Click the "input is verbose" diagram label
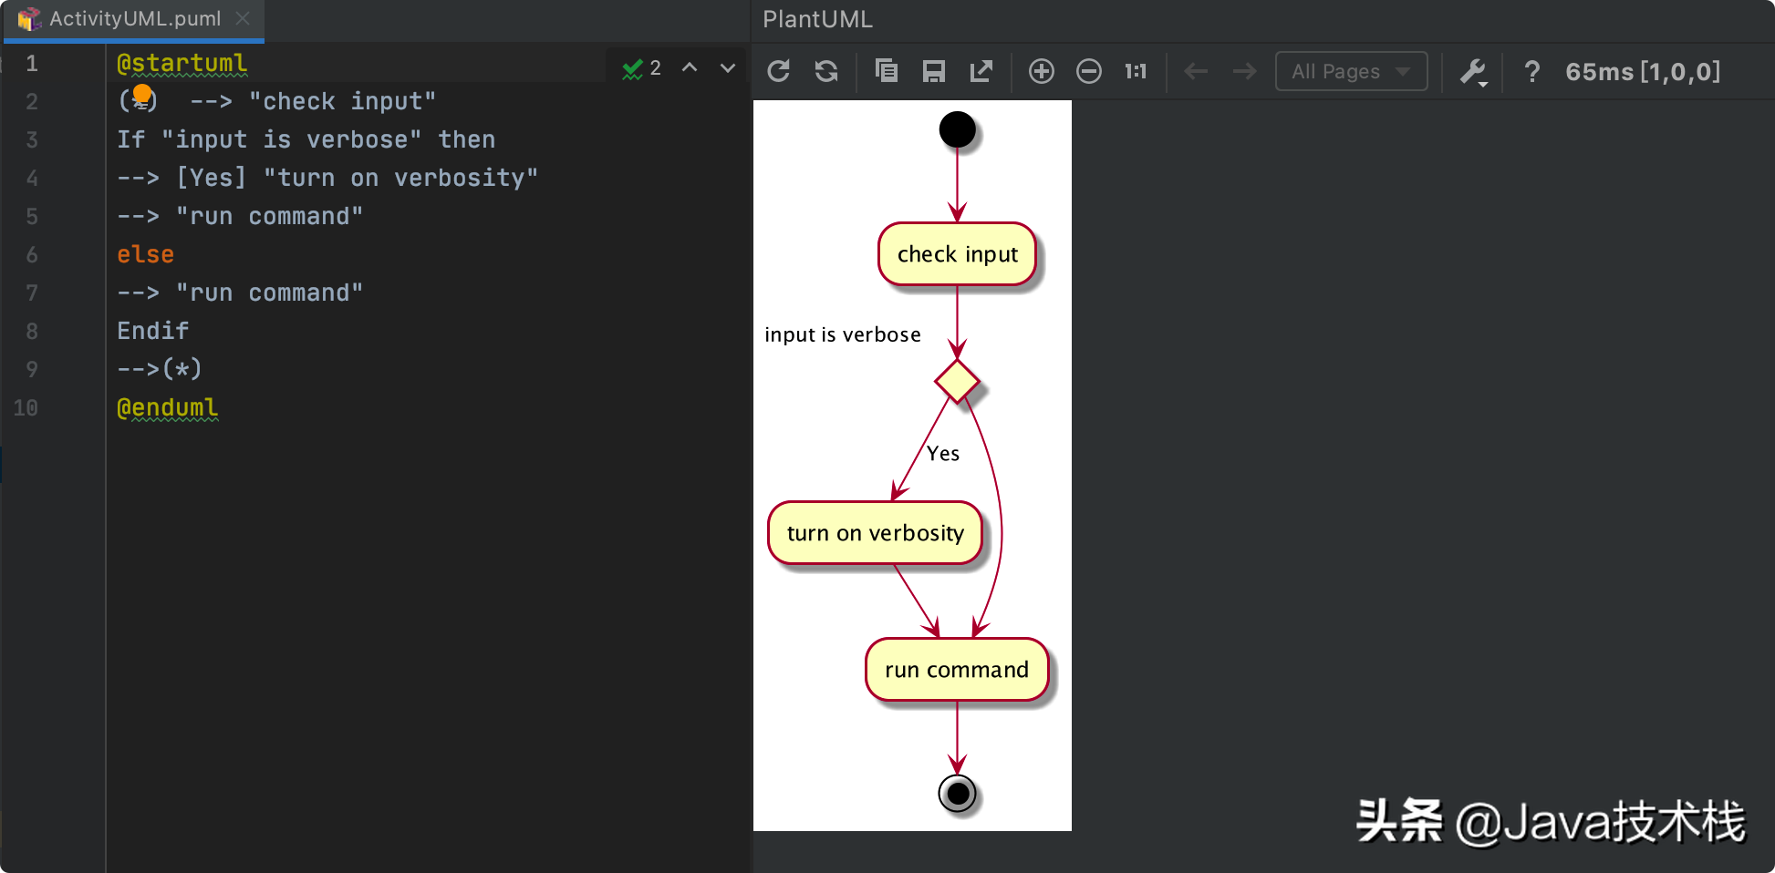The width and height of the screenshot is (1775, 873). pyautogui.click(x=843, y=334)
